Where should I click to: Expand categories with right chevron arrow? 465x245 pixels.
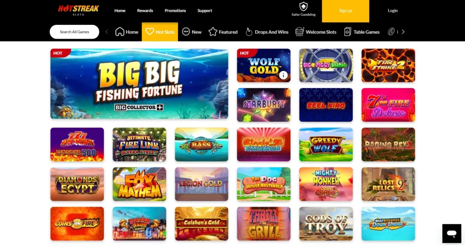403,32
